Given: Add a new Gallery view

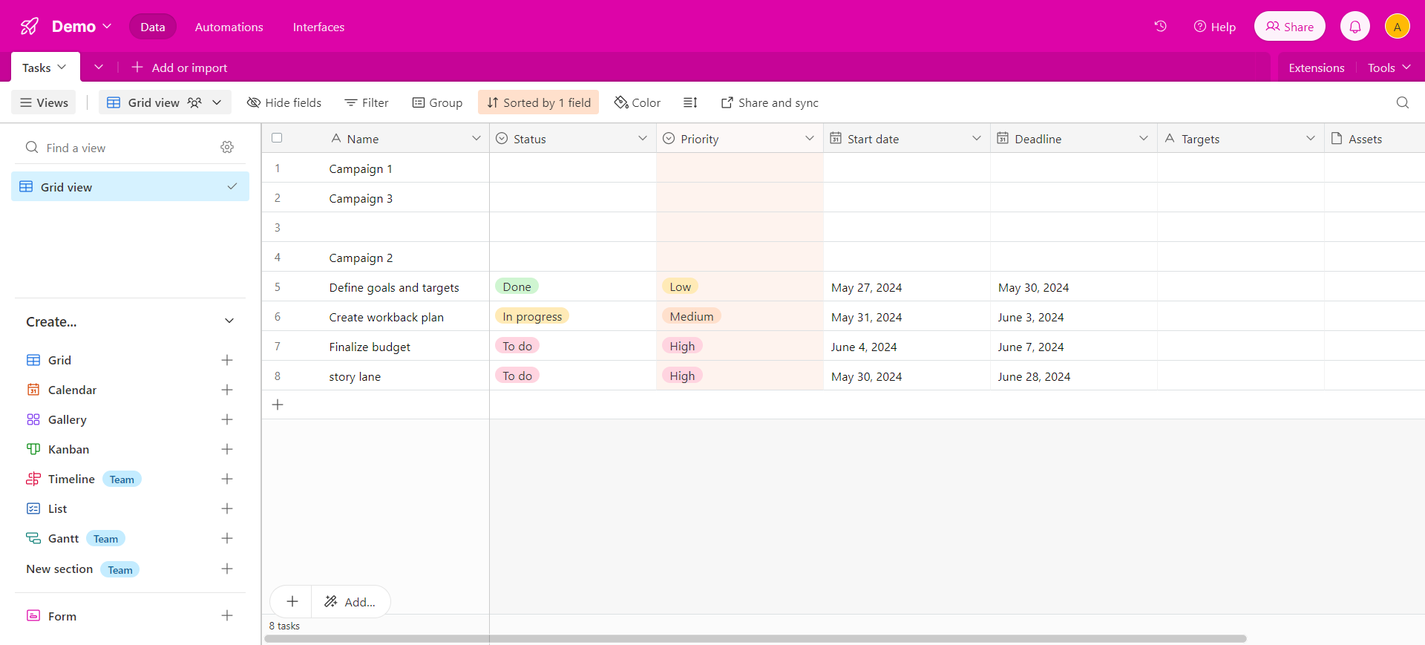Looking at the screenshot, I should point(227,419).
